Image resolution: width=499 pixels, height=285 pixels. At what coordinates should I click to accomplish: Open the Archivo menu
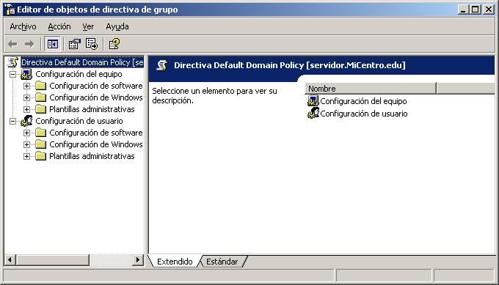[23, 26]
